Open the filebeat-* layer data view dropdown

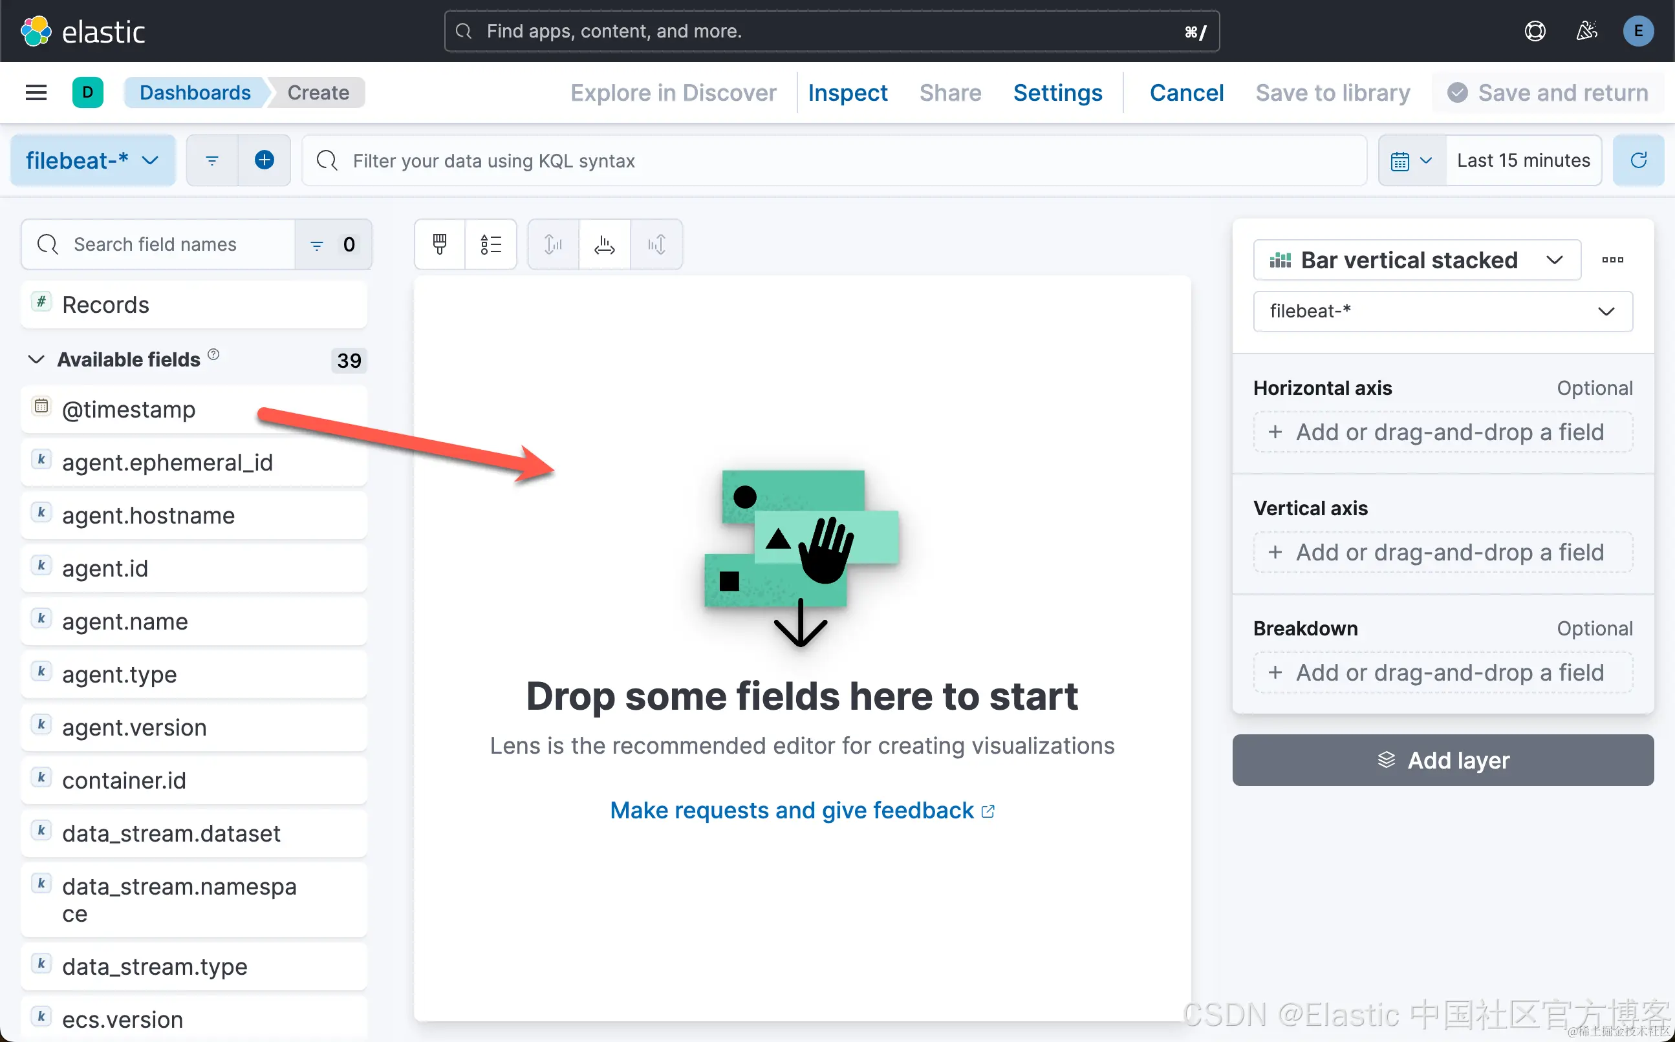click(x=1442, y=312)
